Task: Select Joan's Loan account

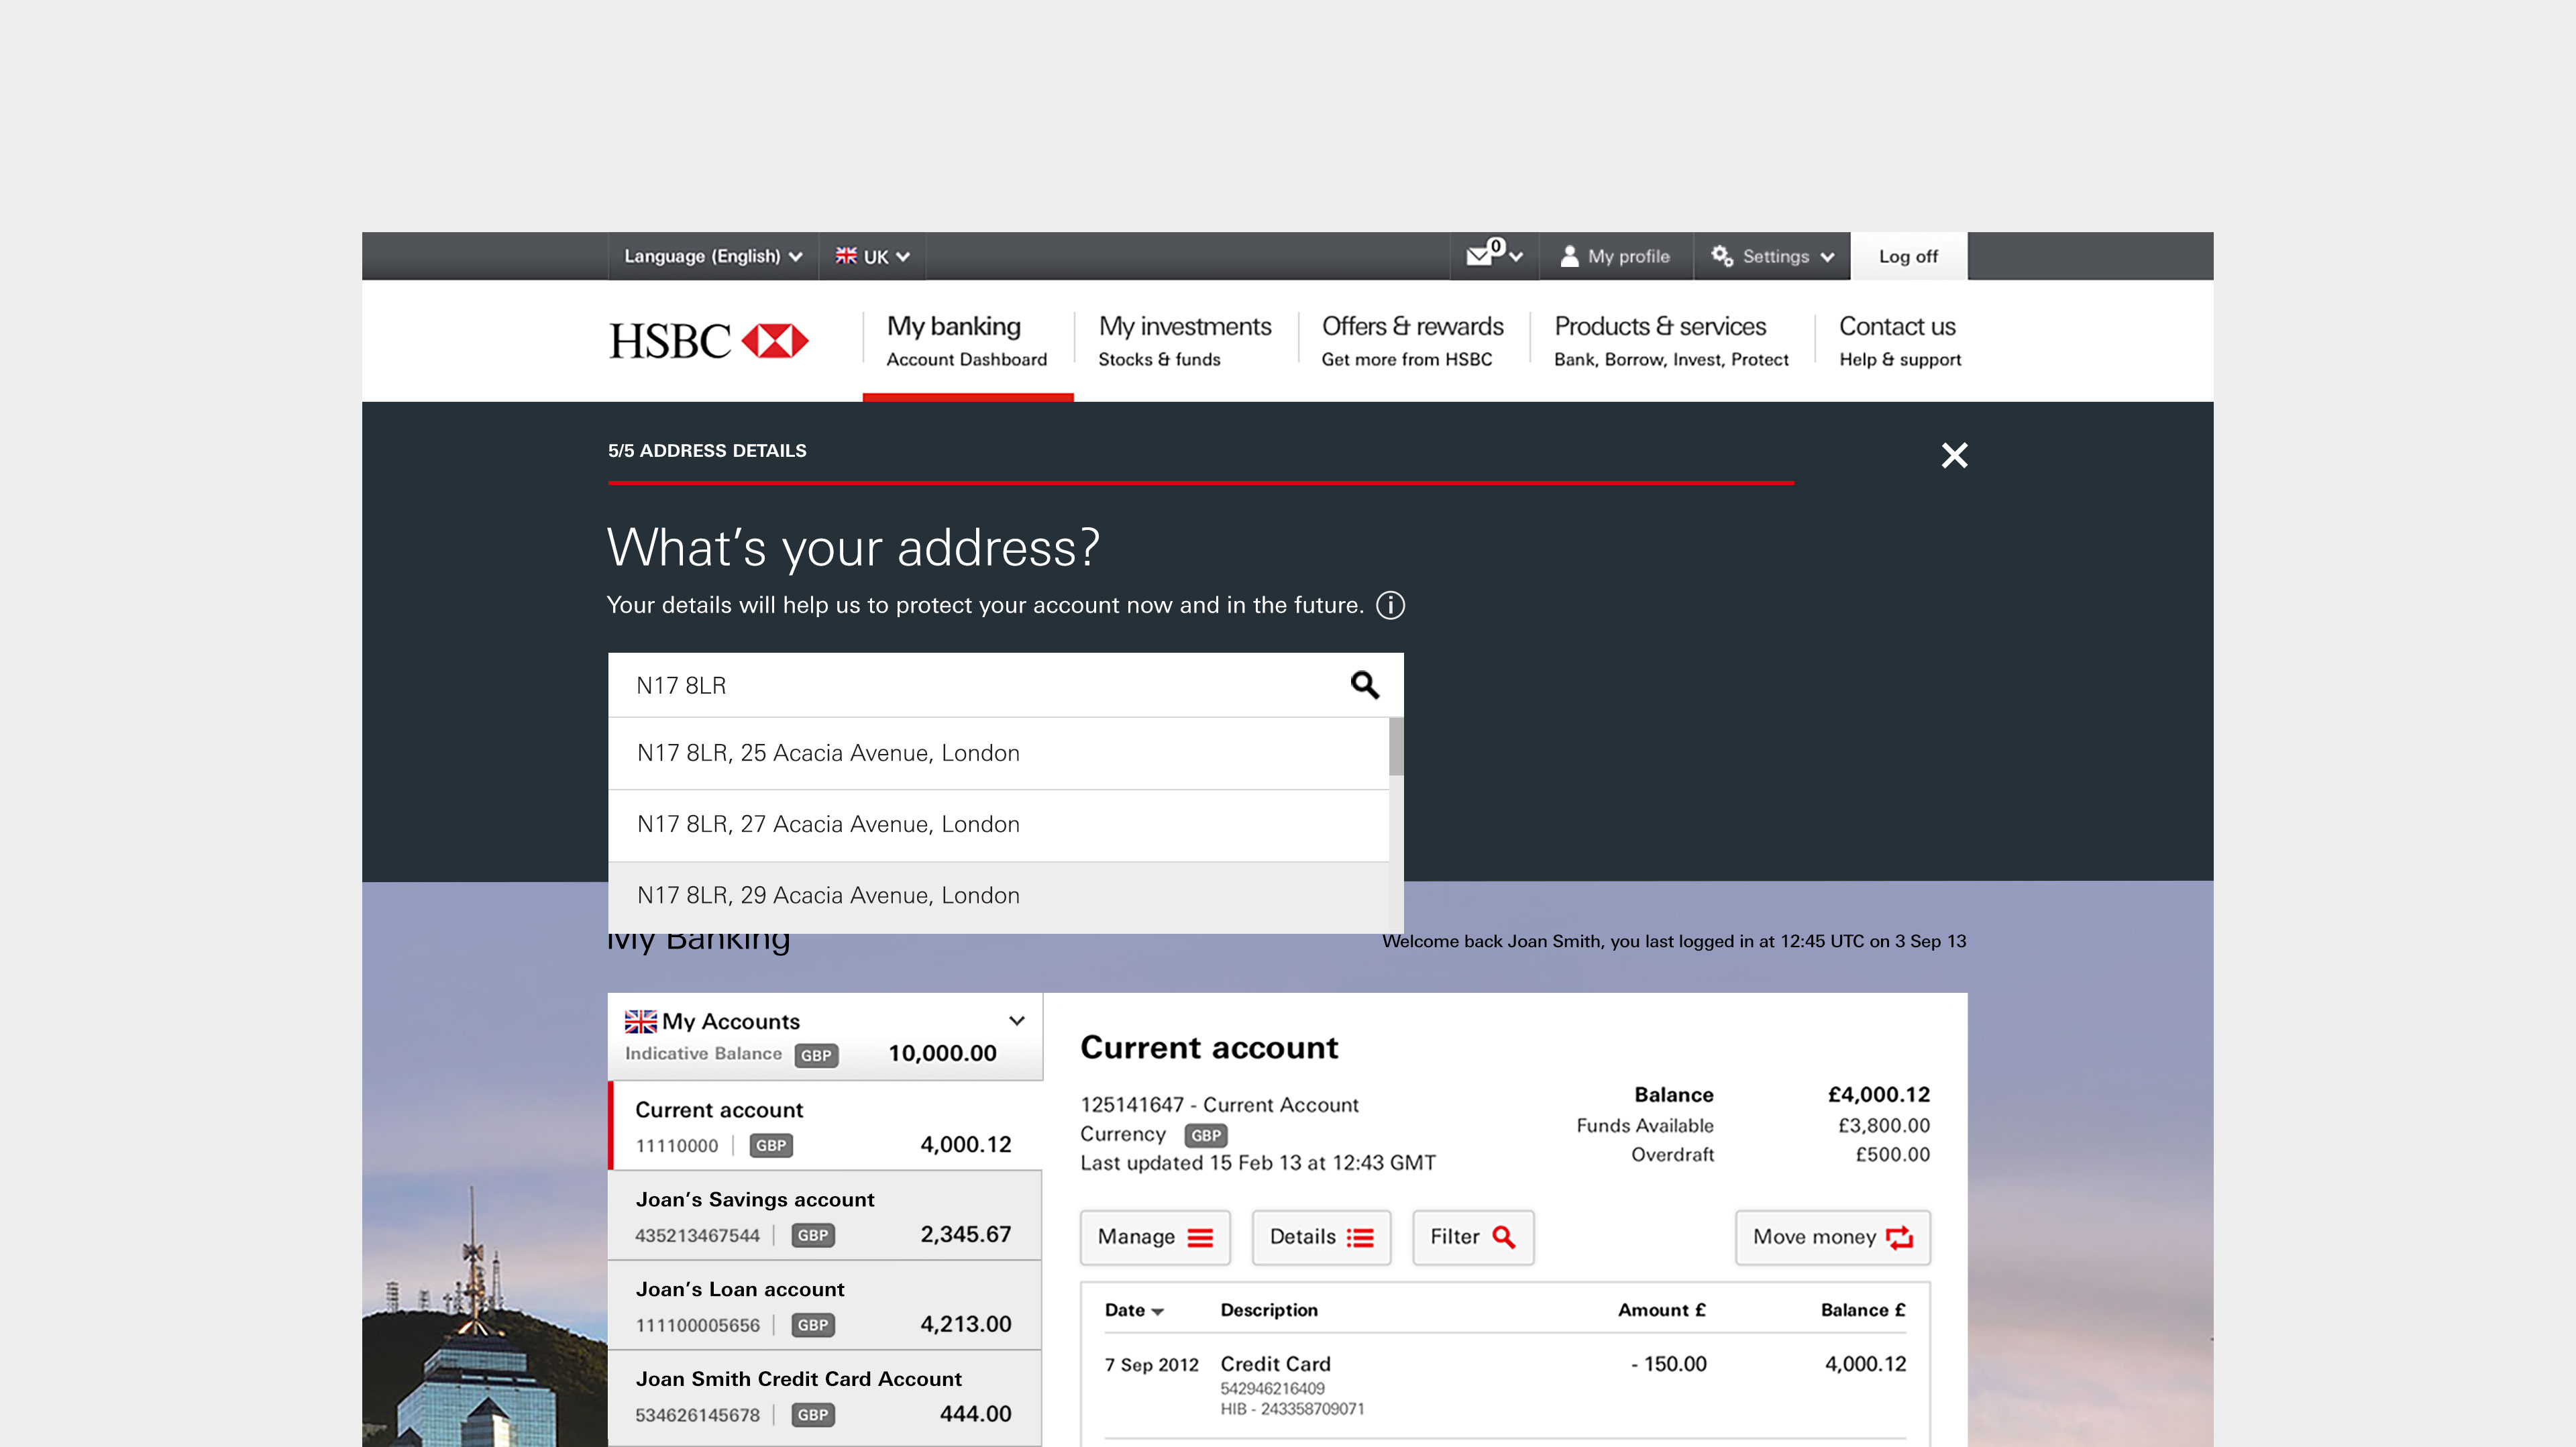Action: (x=825, y=1306)
